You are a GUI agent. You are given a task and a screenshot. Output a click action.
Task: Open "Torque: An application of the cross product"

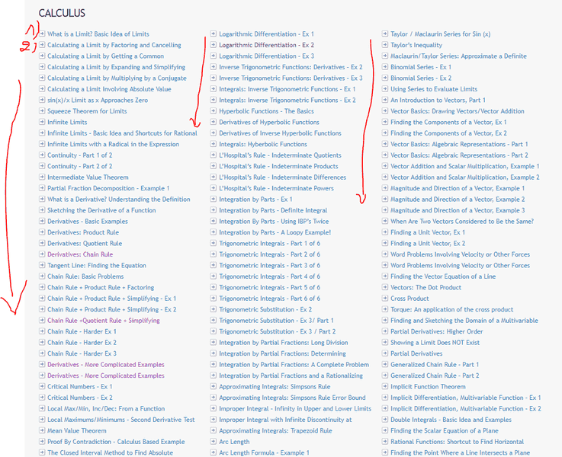(x=452, y=309)
